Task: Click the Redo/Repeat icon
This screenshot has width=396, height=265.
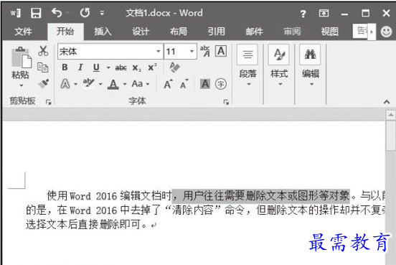Action: coord(85,13)
